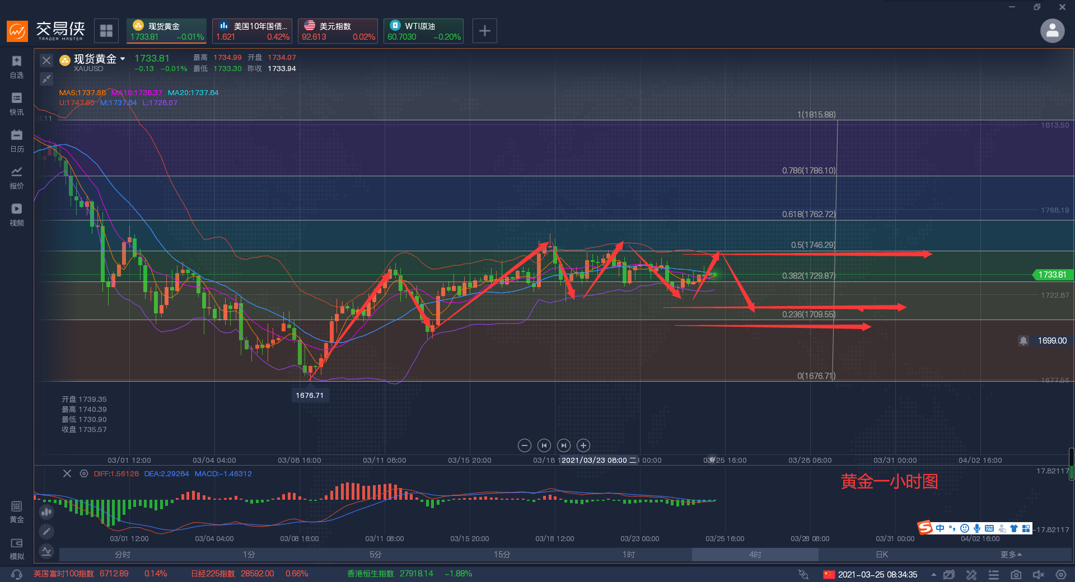
Task: Toggle the crossed tools icon in status bar
Action: (971, 575)
